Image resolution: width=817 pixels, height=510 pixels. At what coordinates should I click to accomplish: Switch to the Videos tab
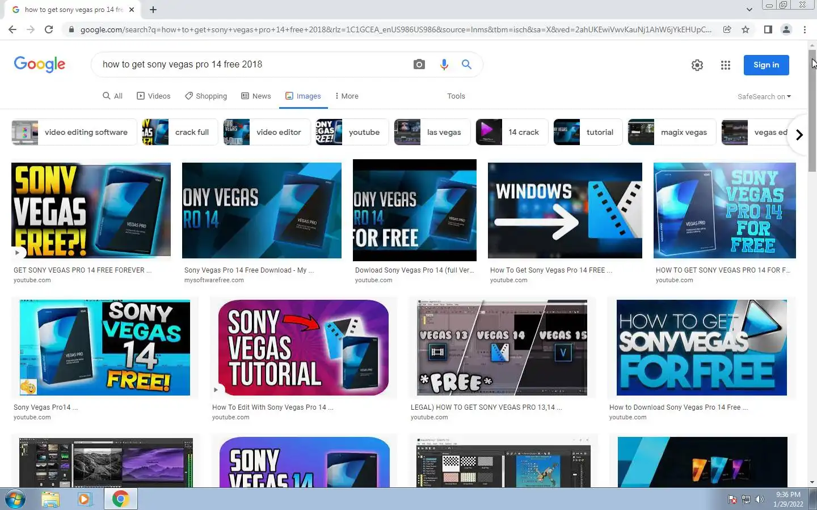[153, 96]
